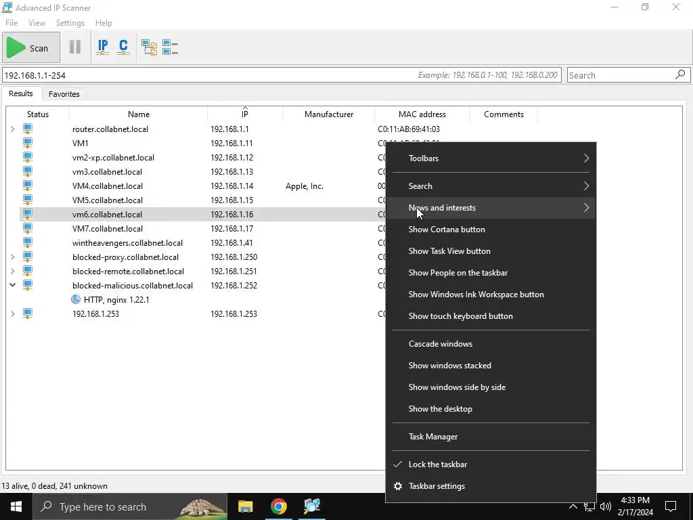Screen dimensions: 693x520
Task: Click the IP range toolbar icon
Action: click(x=103, y=47)
